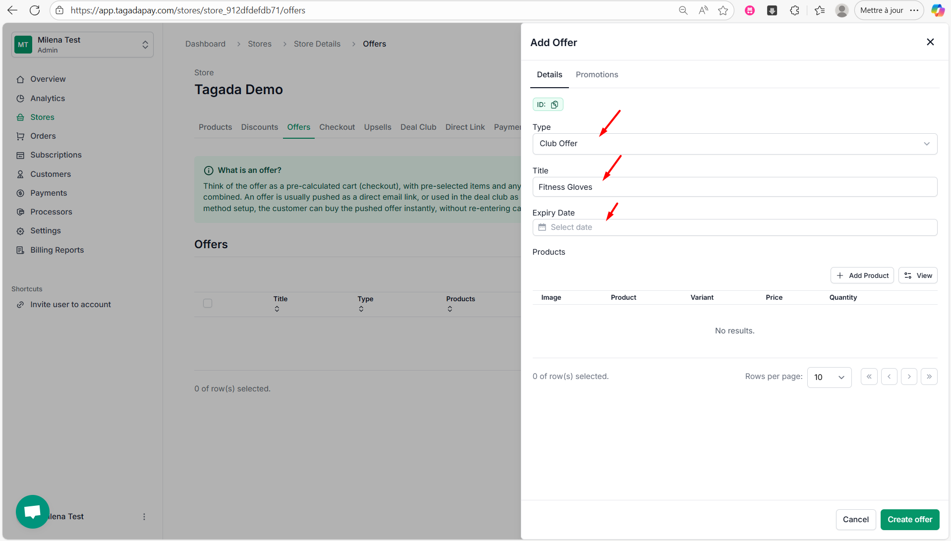
Task: Open Customers in the sidebar
Action: pyautogui.click(x=50, y=174)
